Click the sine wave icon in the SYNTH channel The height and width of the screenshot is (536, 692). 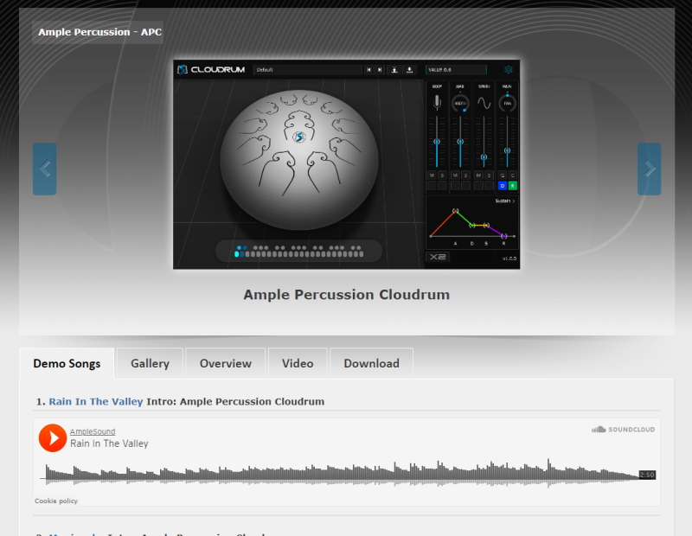pos(484,103)
